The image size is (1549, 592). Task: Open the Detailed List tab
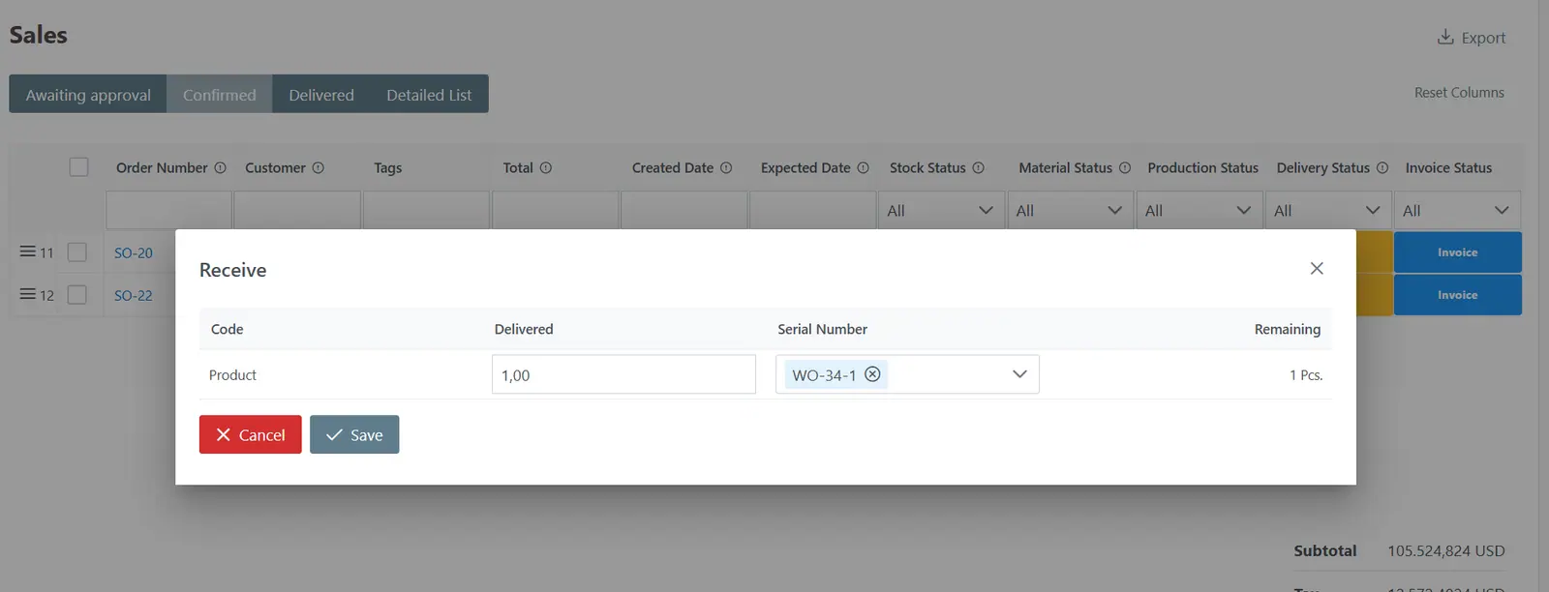(429, 94)
